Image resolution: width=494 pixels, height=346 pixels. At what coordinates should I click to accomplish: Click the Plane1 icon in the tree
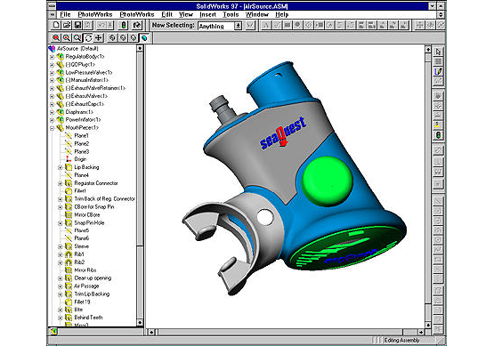[x=69, y=136]
